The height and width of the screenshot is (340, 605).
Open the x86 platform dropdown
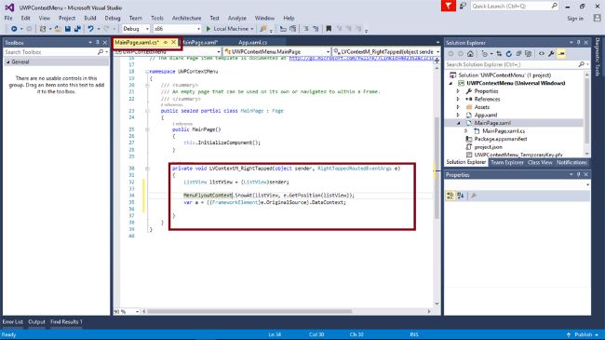(x=177, y=29)
